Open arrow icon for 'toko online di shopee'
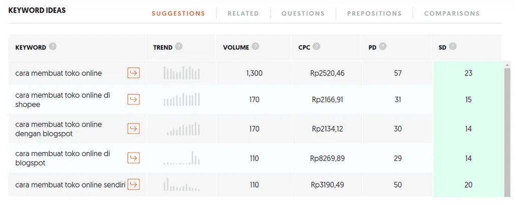 pos(133,100)
